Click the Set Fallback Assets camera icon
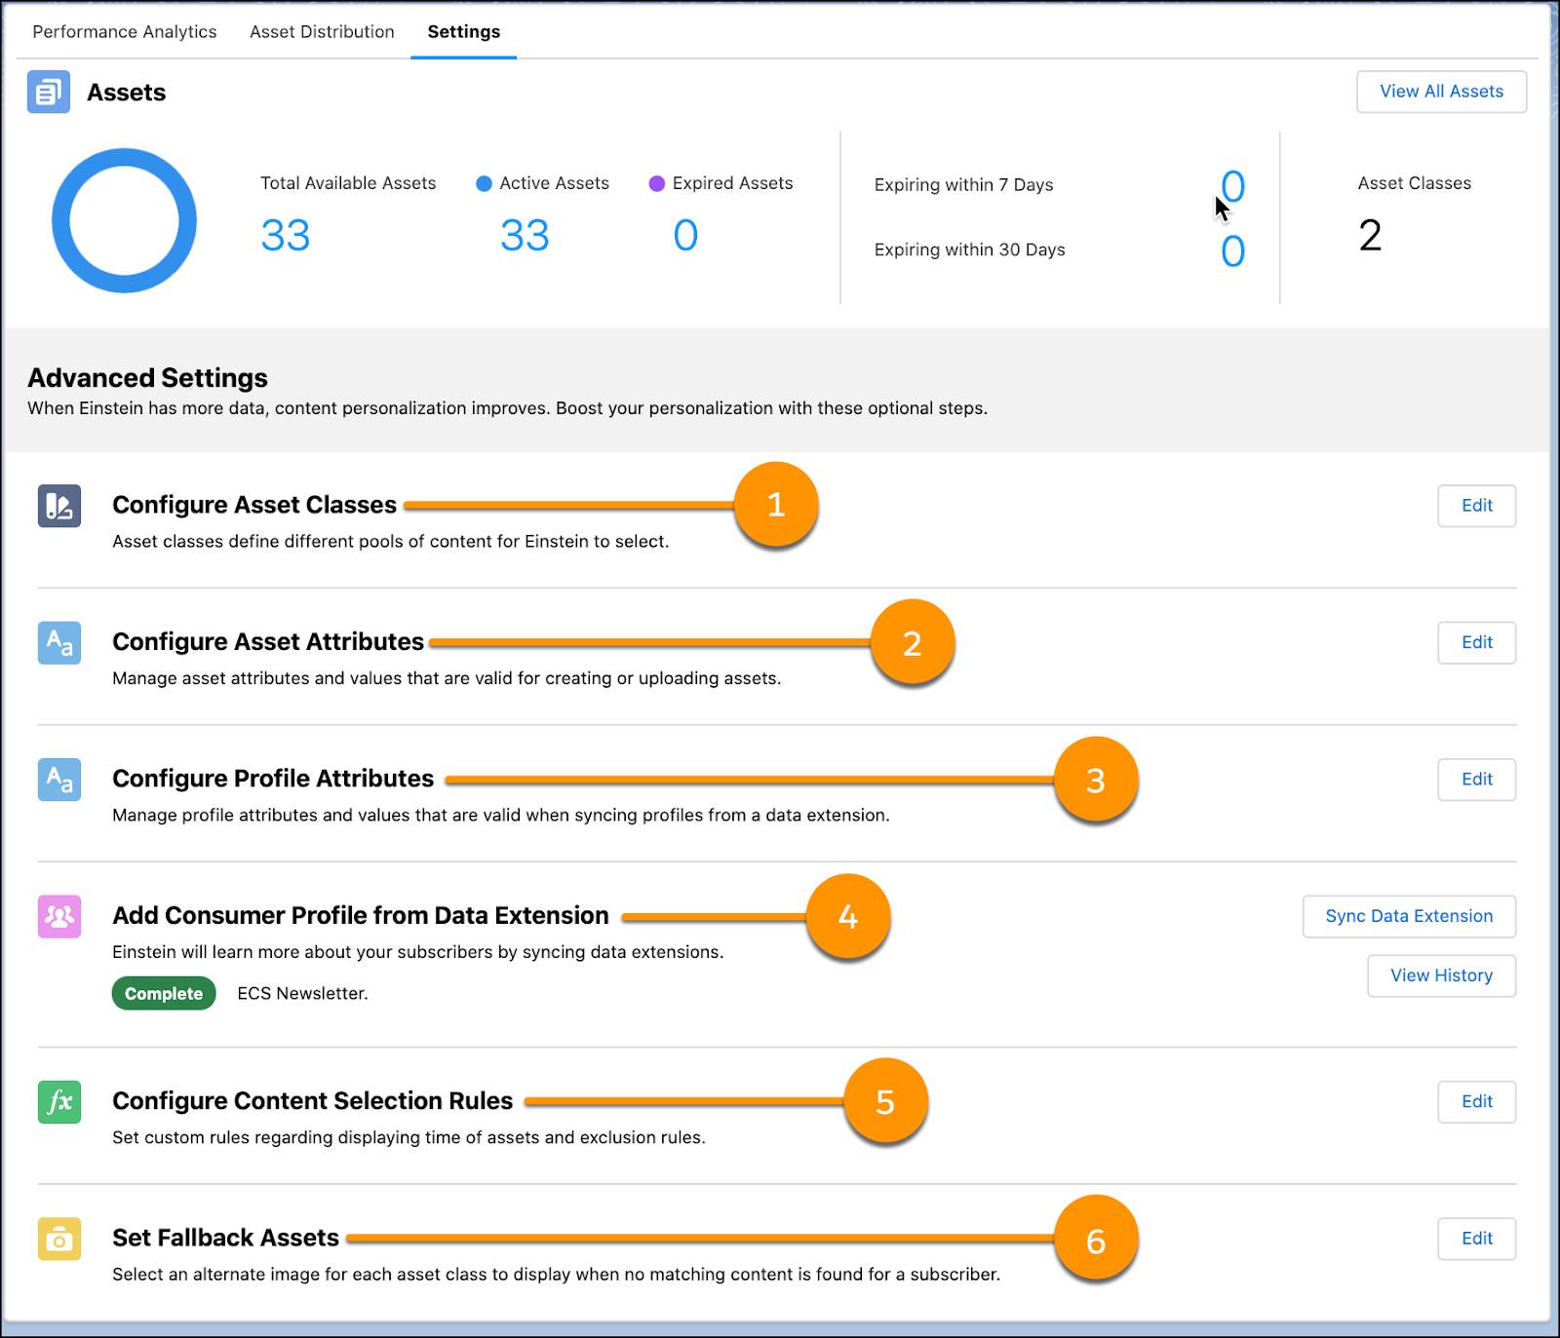Screen dimensions: 1560x1338 tap(59, 1239)
